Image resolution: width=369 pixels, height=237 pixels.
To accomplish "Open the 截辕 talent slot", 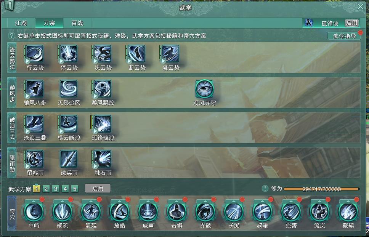I will (x=348, y=212).
